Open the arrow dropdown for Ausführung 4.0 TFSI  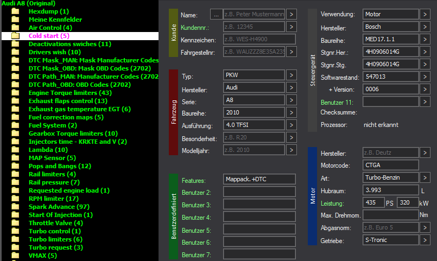click(x=291, y=125)
